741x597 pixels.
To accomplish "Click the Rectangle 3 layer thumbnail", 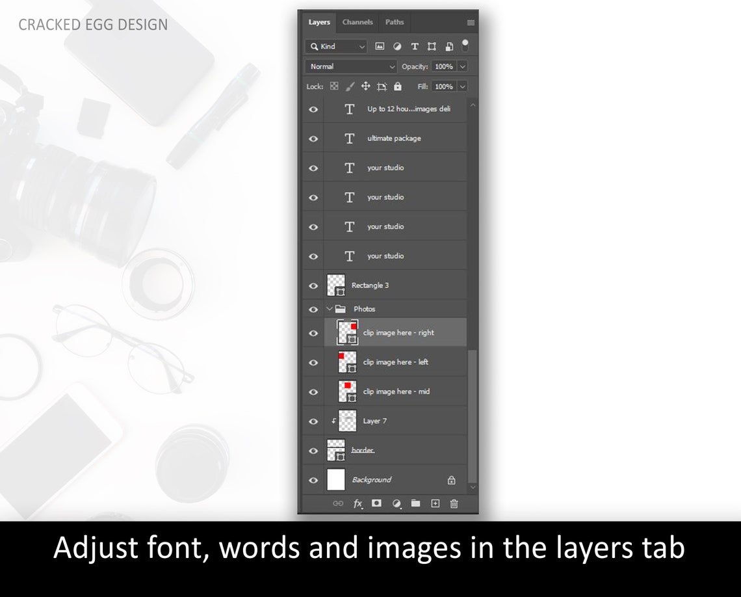I will pos(335,285).
